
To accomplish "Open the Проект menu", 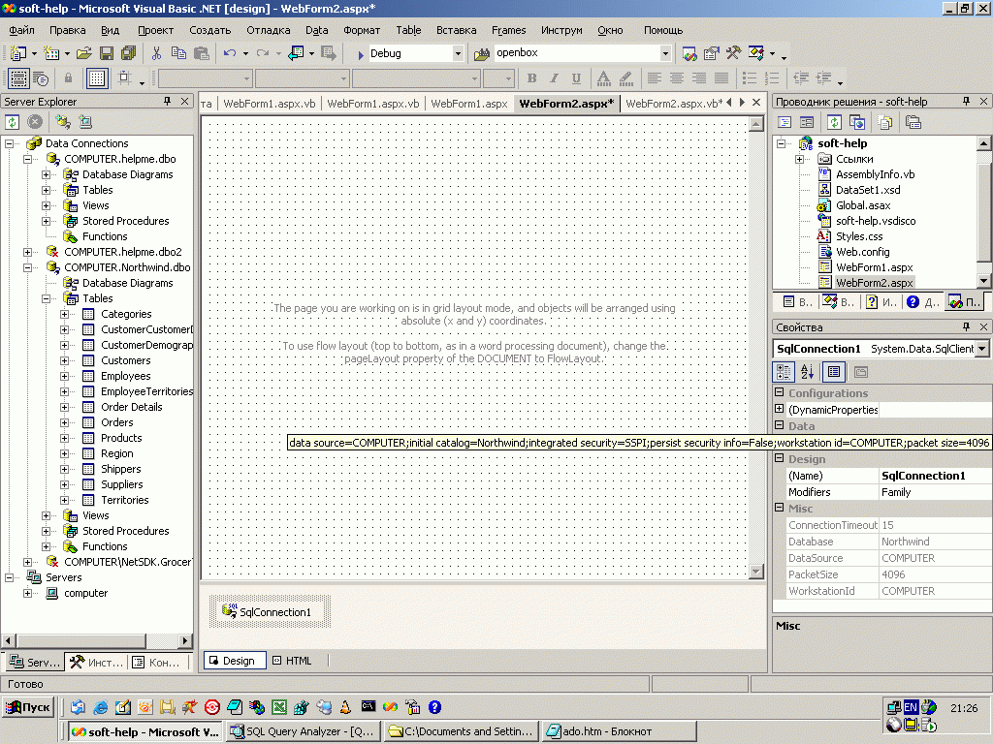I will 155,30.
